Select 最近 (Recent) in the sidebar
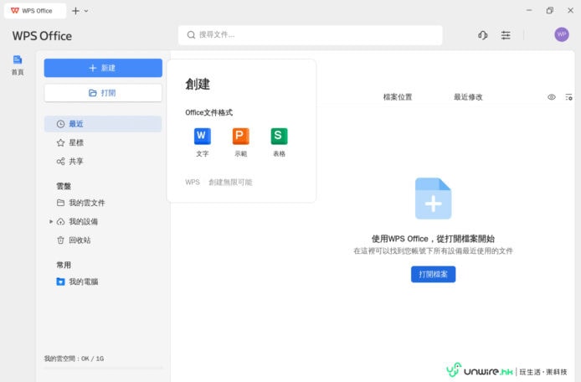 pyautogui.click(x=103, y=124)
